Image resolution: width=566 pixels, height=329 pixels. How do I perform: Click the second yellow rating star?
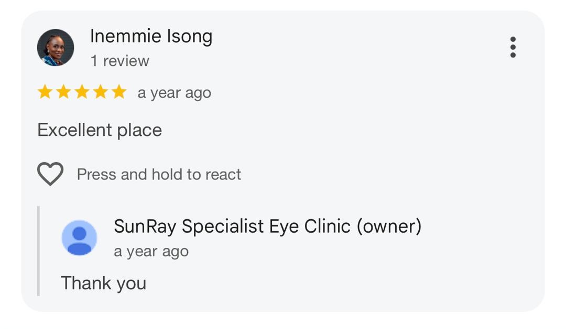pos(63,92)
